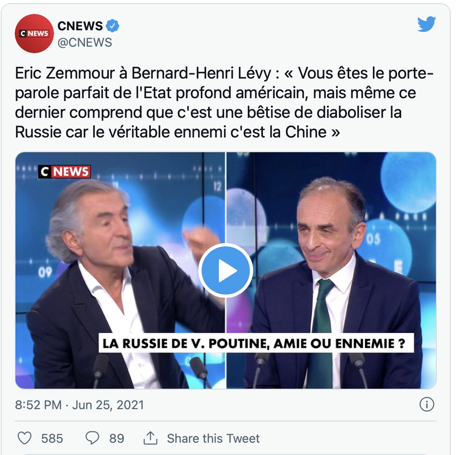Image resolution: width=458 pixels, height=455 pixels.
Task: Click the 585 likes count
Action: [x=52, y=438]
